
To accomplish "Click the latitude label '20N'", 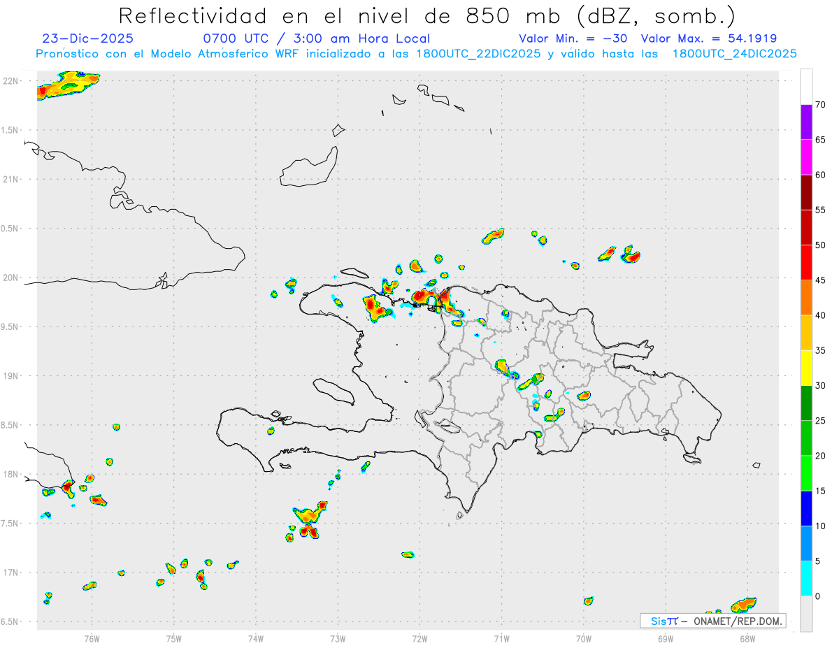I will pyautogui.click(x=11, y=278).
